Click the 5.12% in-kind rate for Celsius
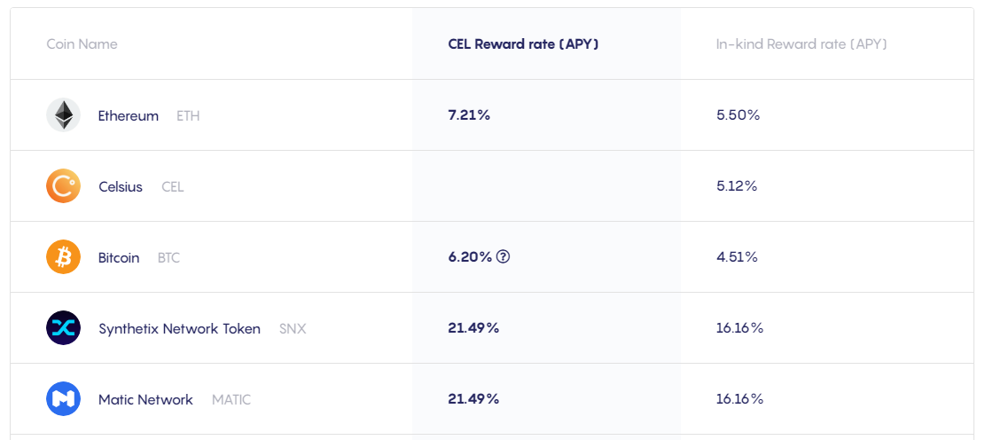985x440 pixels. tap(737, 186)
